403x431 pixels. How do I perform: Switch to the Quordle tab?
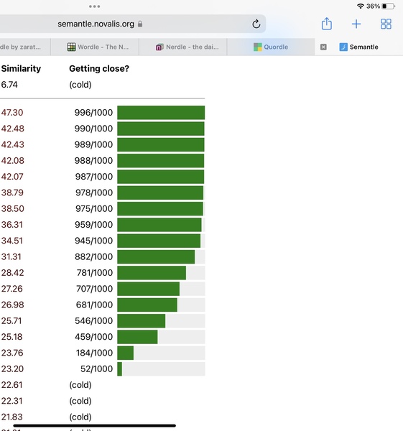click(x=271, y=47)
